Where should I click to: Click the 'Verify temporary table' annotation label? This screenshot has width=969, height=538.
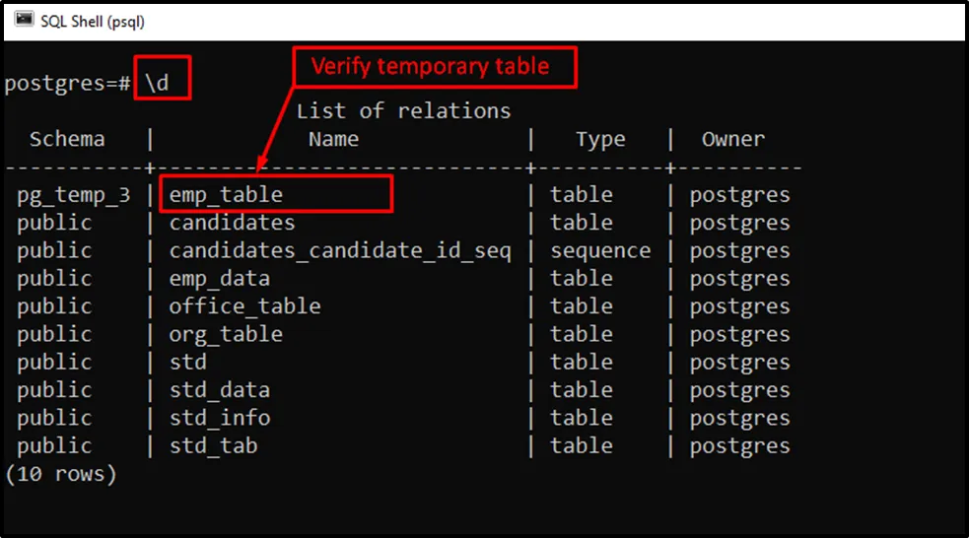[433, 67]
